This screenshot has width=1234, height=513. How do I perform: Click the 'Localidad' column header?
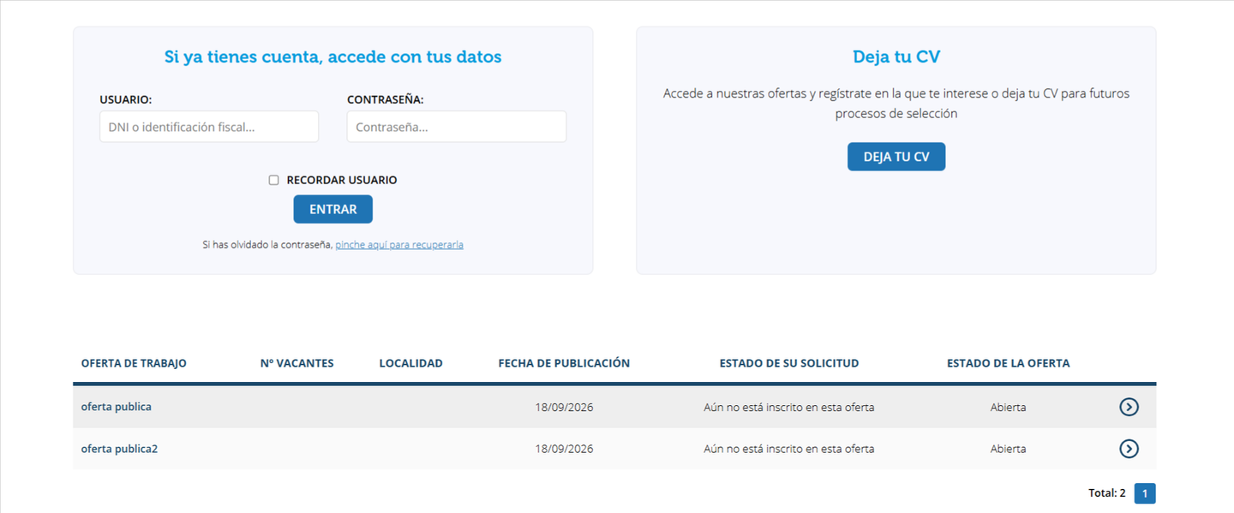click(x=411, y=363)
